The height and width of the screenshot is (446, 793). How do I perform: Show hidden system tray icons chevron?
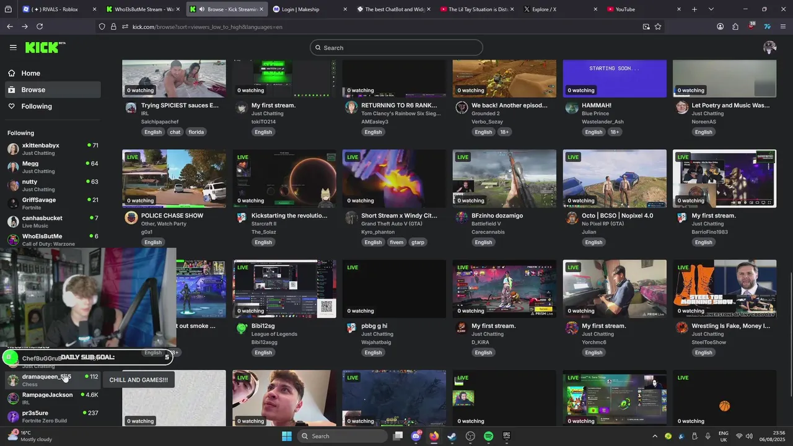coord(655,436)
